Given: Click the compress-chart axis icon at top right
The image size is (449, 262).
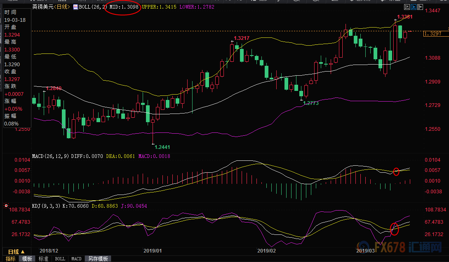Looking at the screenshot, I should click(407, 7).
